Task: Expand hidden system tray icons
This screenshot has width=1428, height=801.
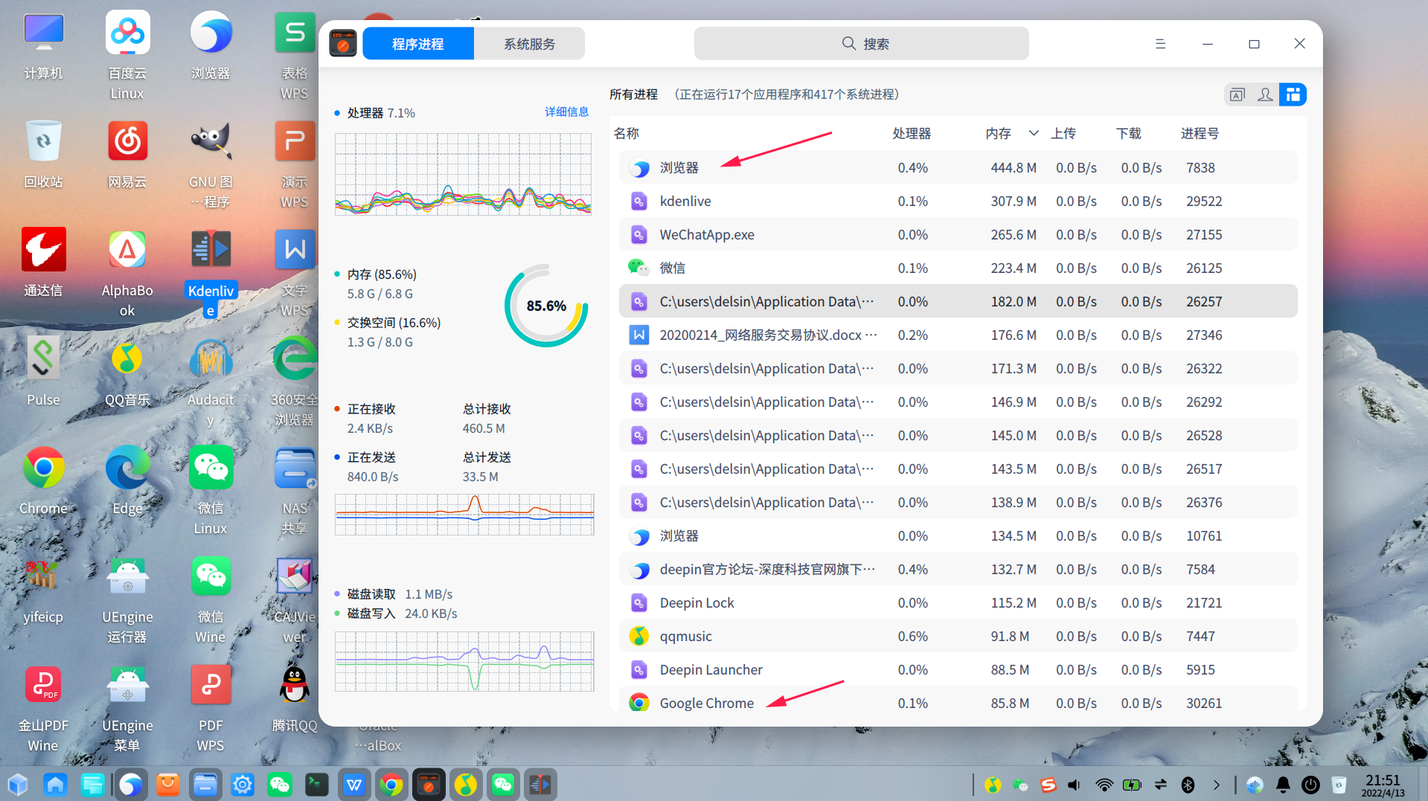Action: (x=1217, y=785)
